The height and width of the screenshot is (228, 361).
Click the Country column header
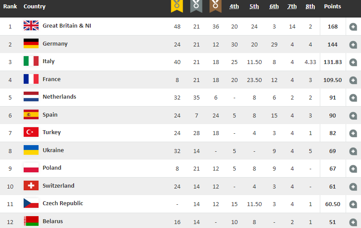(35, 7)
